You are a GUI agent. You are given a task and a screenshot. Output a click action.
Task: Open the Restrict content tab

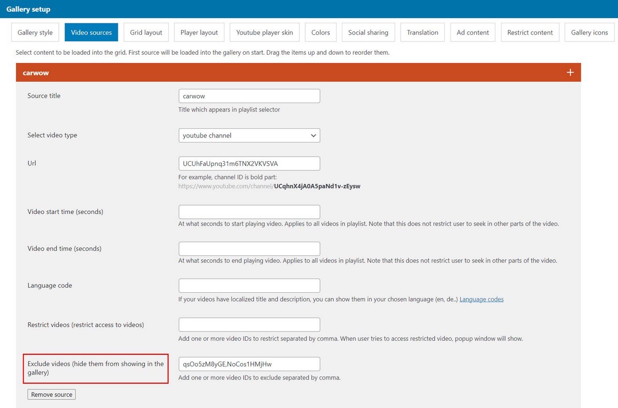pos(530,32)
